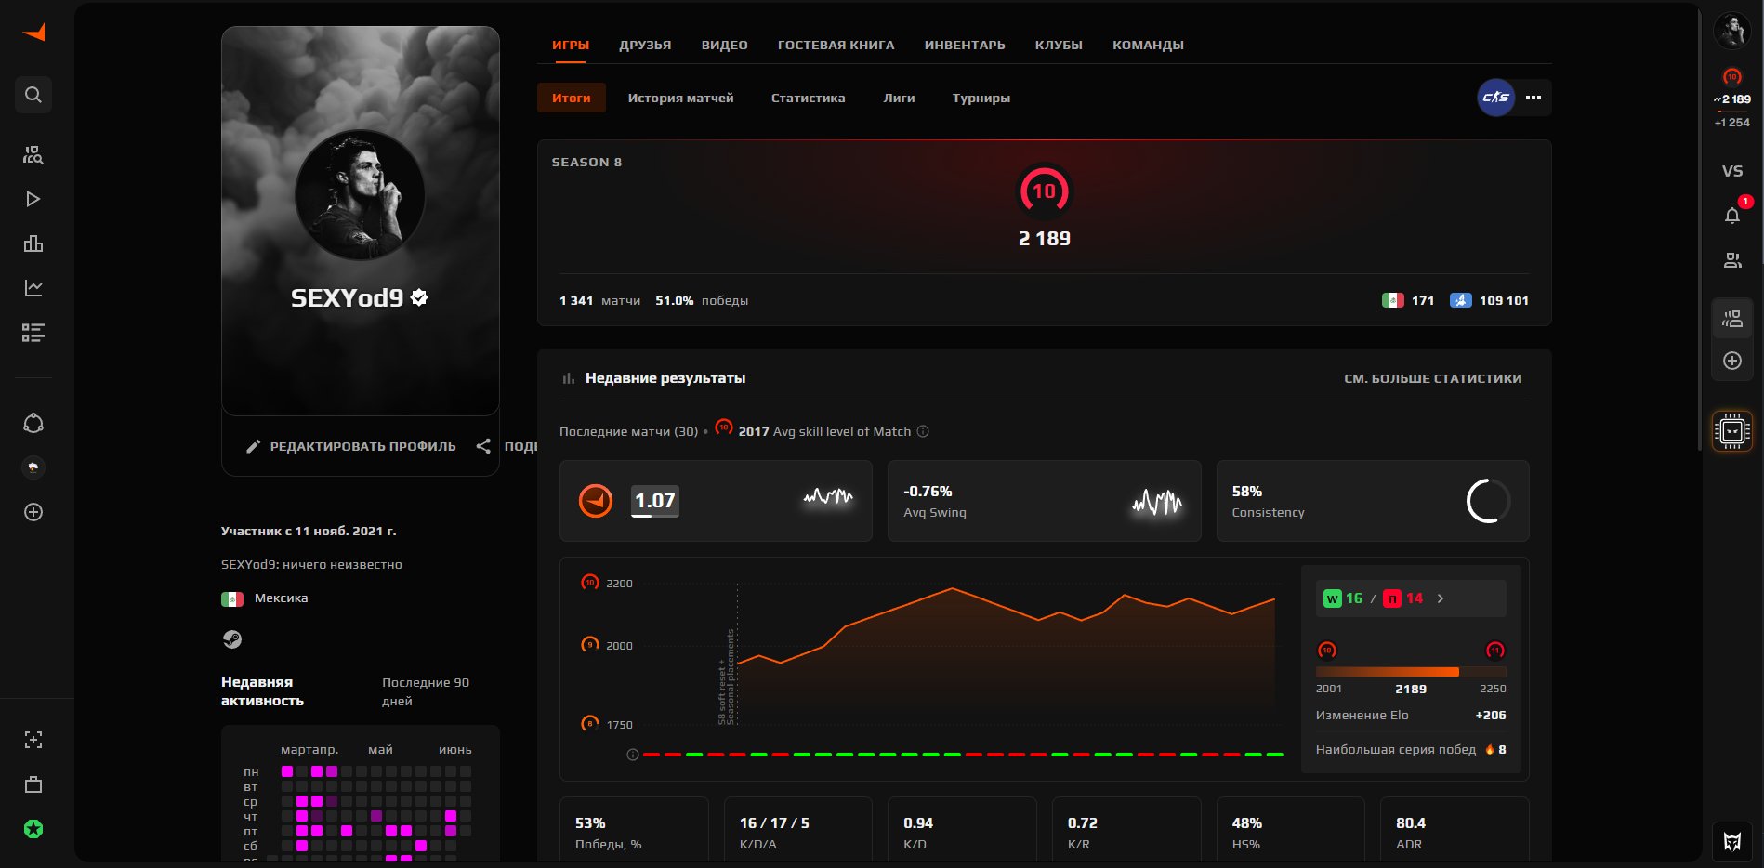Open the shop bag icon in sidebar
1764x868 pixels.
[x=33, y=784]
